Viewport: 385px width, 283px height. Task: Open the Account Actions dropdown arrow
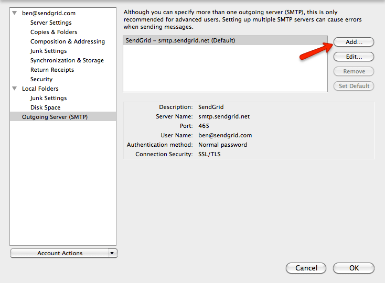(112, 253)
